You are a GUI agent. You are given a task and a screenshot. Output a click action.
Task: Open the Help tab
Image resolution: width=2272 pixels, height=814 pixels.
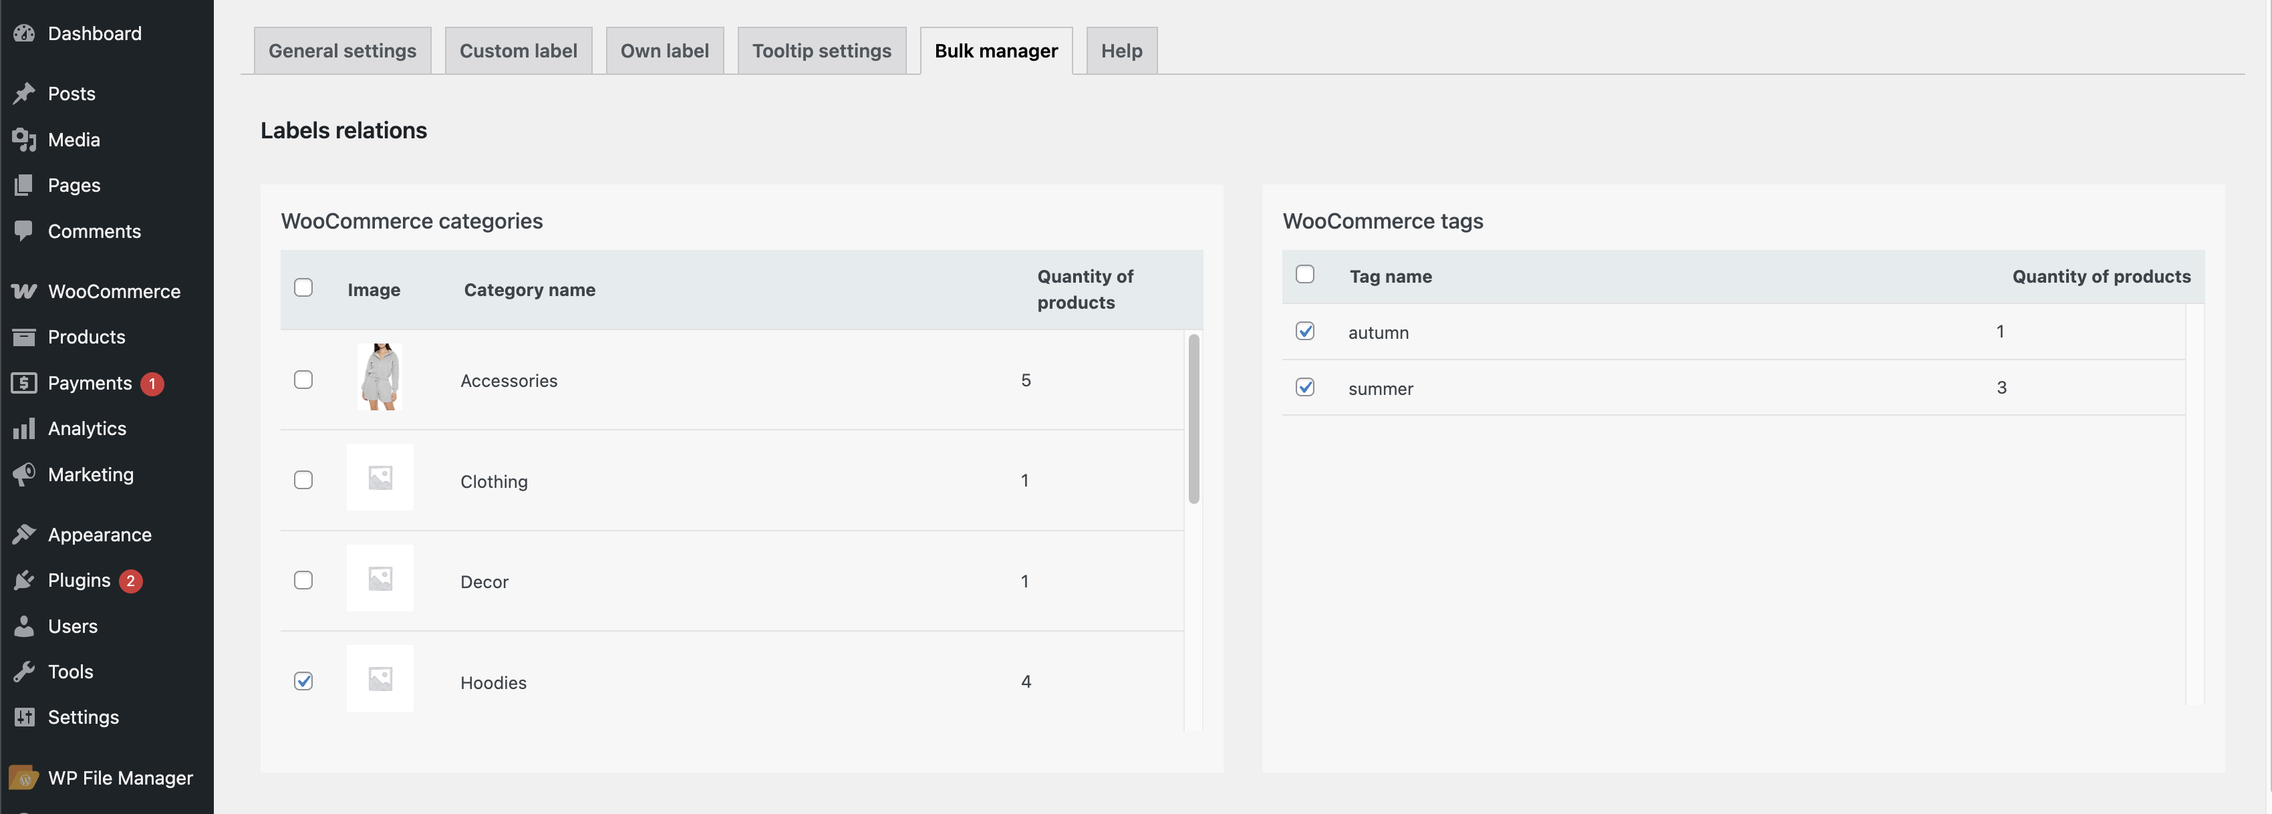(1122, 51)
